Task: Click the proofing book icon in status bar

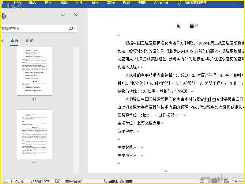Action: 58,182
